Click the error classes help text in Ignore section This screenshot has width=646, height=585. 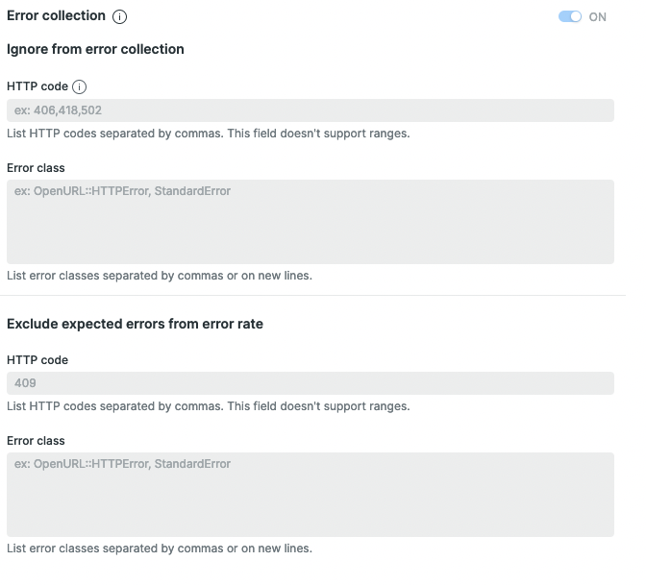click(x=159, y=276)
